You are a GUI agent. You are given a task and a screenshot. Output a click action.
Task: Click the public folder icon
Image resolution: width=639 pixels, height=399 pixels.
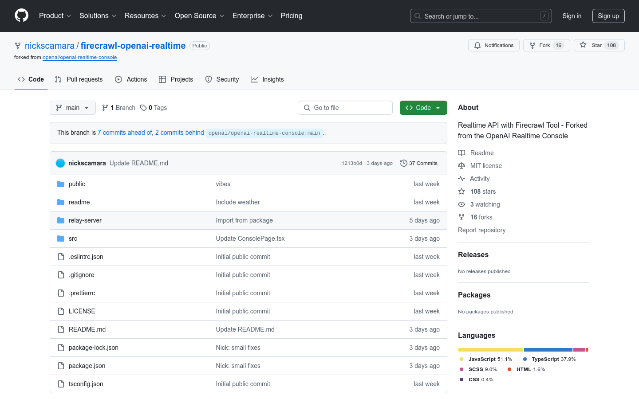pos(61,184)
